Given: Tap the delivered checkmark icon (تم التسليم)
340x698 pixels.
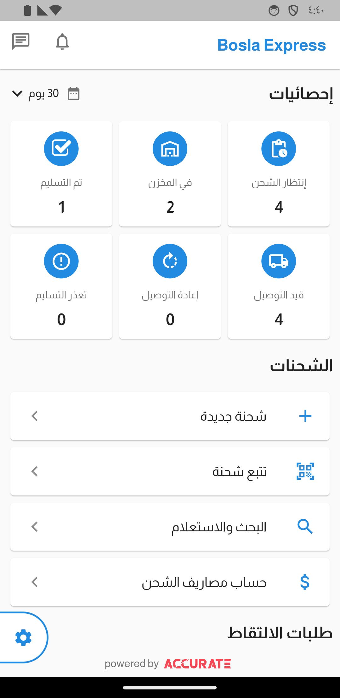Looking at the screenshot, I should 61,148.
